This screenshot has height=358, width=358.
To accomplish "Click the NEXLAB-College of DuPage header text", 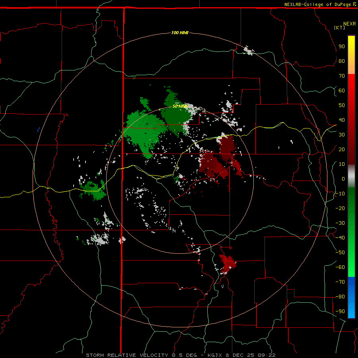I will (320, 4).
